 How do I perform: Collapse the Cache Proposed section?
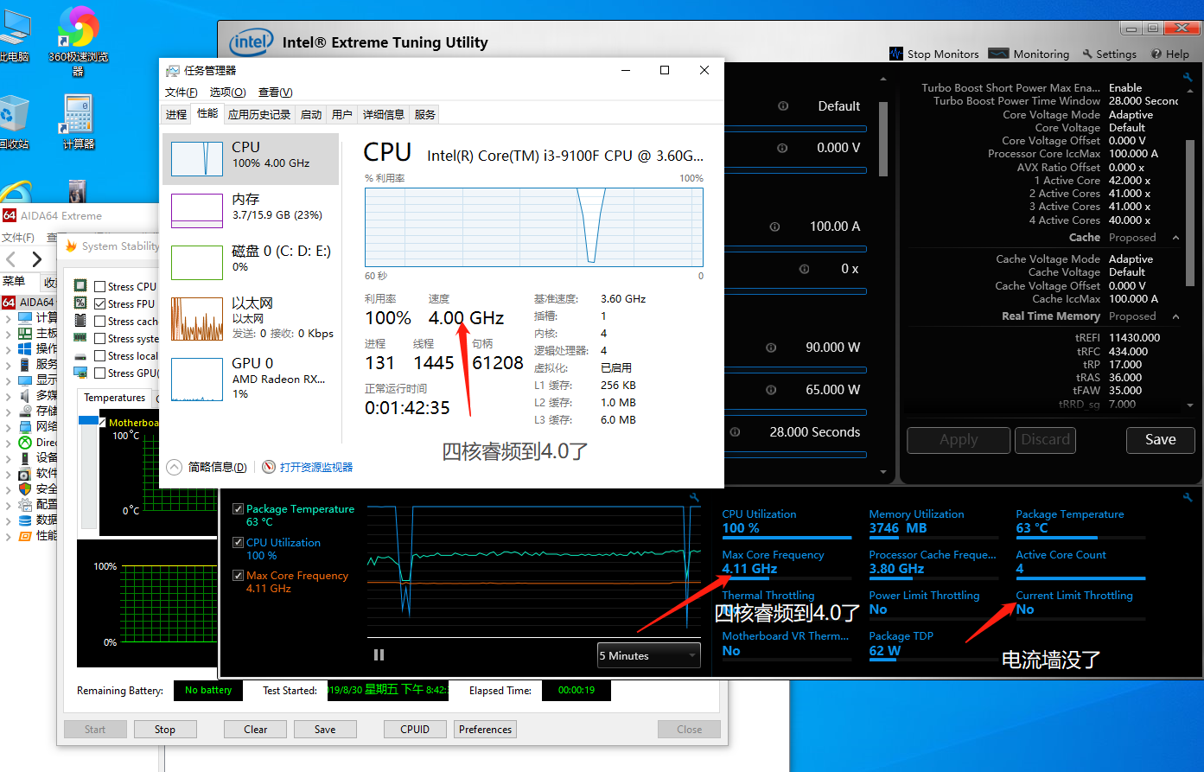click(x=1175, y=238)
